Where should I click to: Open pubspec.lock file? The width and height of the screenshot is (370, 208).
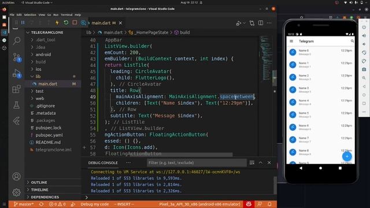(x=49, y=128)
